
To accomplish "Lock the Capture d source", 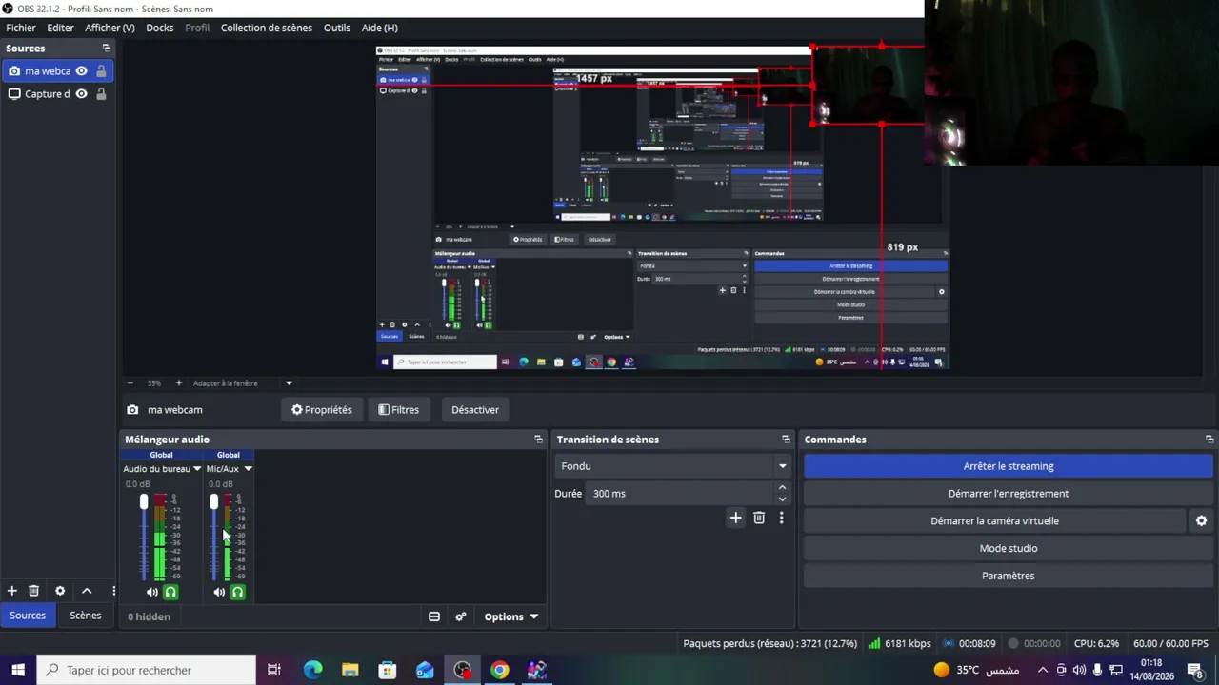I will (101, 93).
